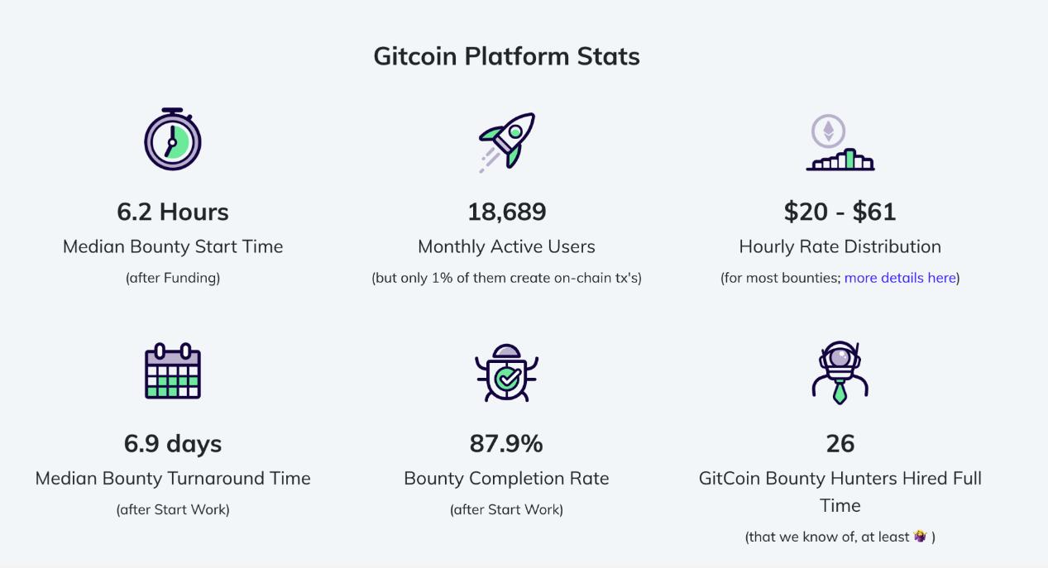Click the Ethereum bar chart icon
Screen dimensions: 1048x568
tap(840, 142)
